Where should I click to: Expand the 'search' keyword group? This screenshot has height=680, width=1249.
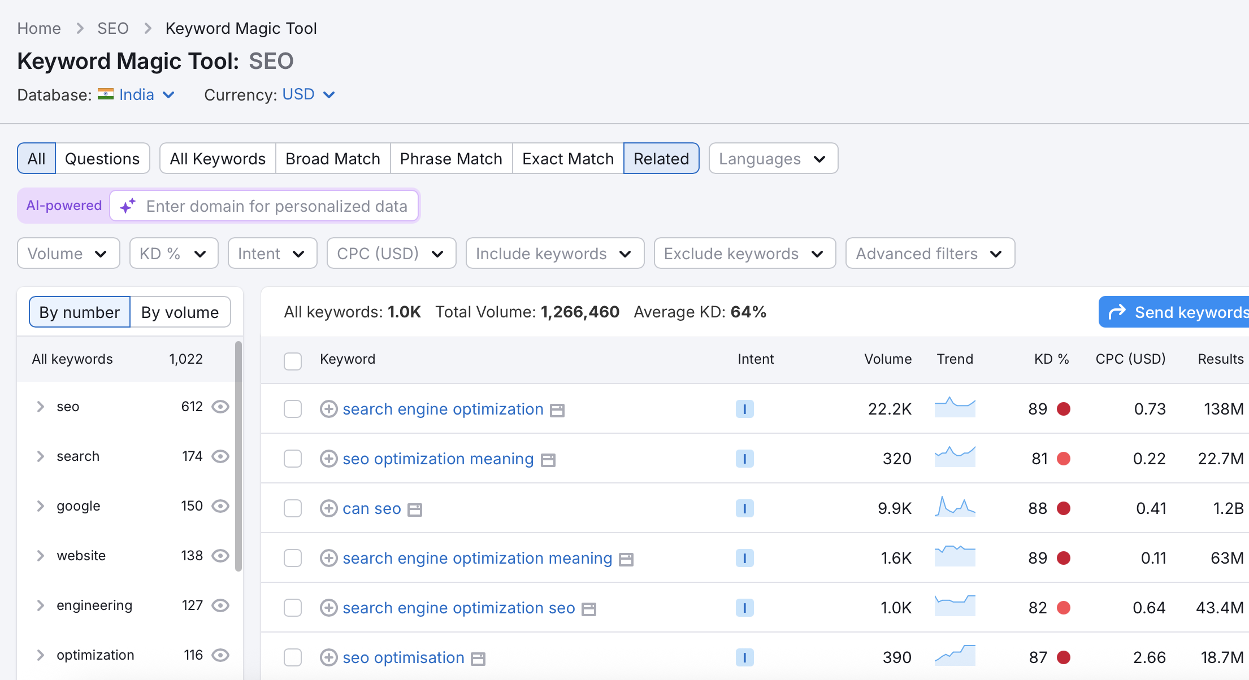tap(40, 456)
